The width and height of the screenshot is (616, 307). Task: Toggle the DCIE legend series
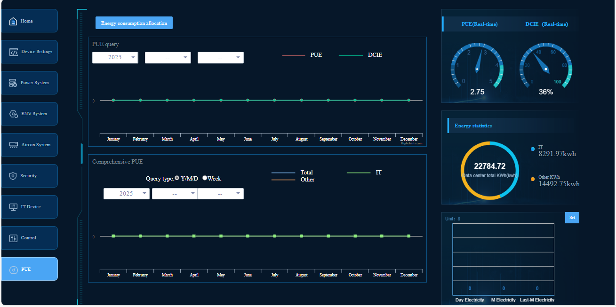[361, 55]
